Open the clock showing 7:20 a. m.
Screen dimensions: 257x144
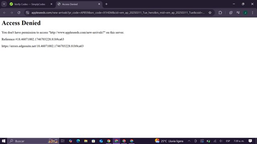click(x=239, y=141)
